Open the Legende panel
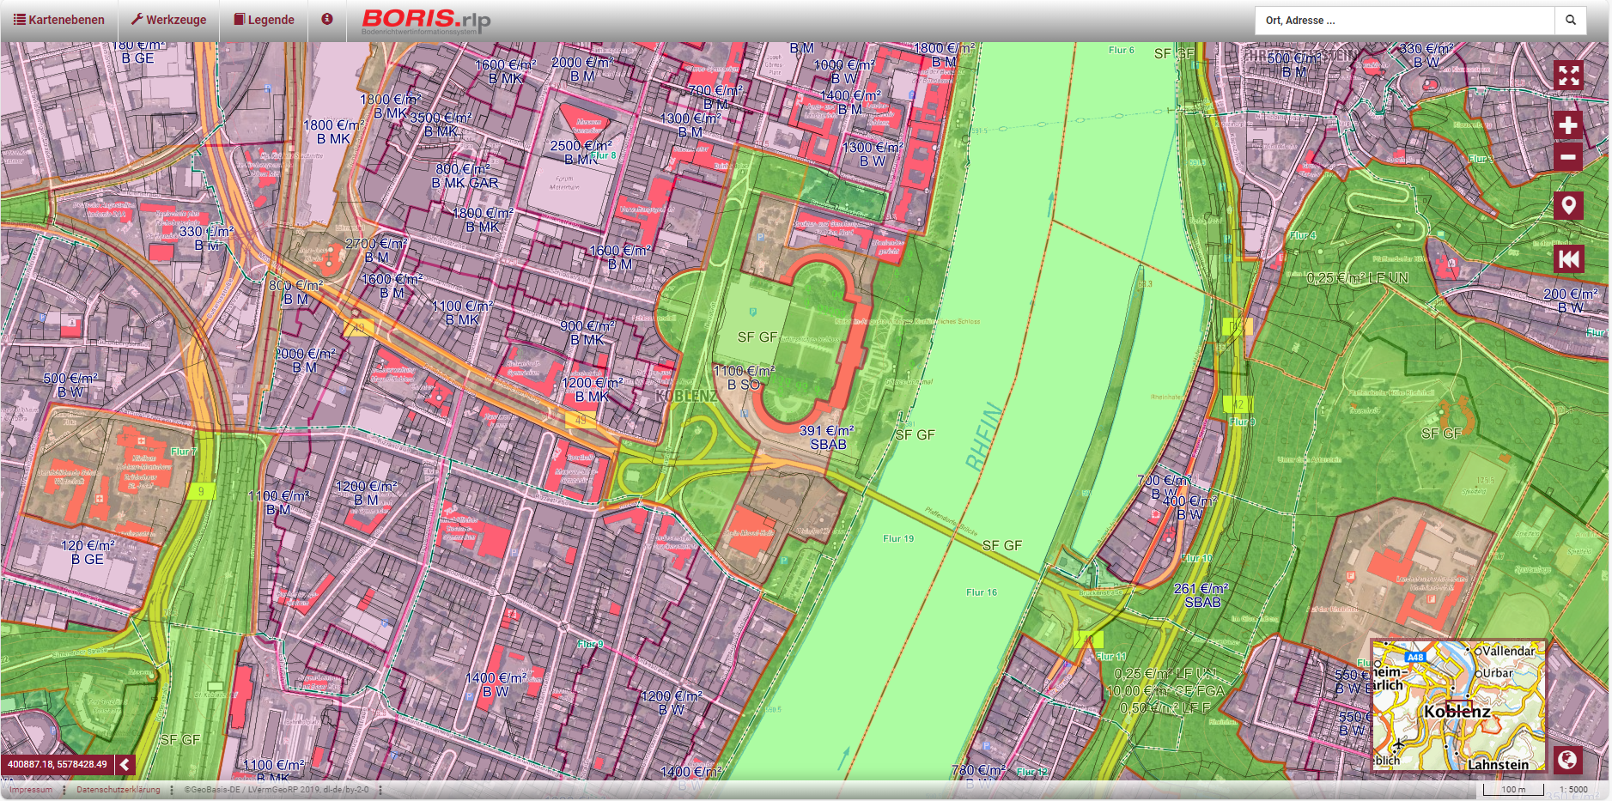The width and height of the screenshot is (1612, 801). click(x=264, y=20)
